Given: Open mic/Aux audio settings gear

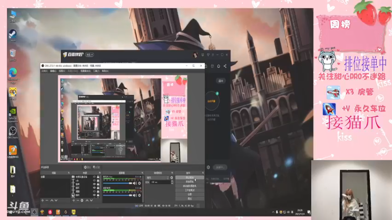Looking at the screenshot, I should [x=140, y=183].
